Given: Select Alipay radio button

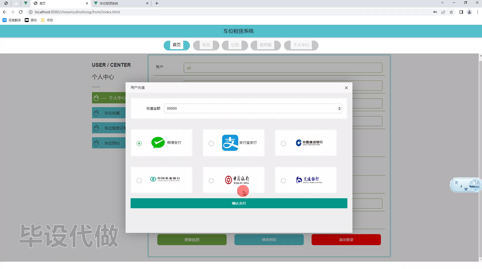Looking at the screenshot, I should (211, 143).
